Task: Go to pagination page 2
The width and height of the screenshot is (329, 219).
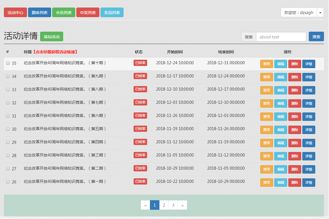Action: coord(164,205)
